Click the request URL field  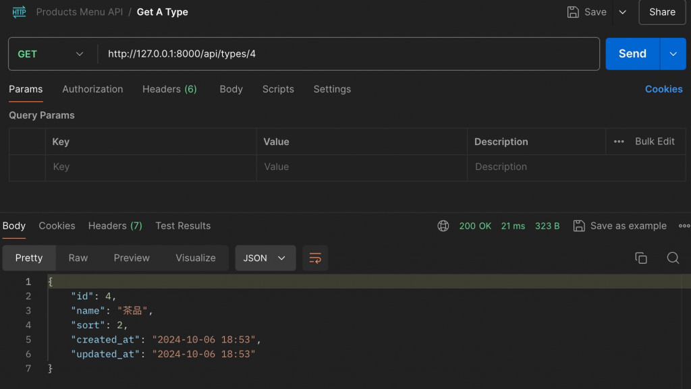(x=348, y=54)
